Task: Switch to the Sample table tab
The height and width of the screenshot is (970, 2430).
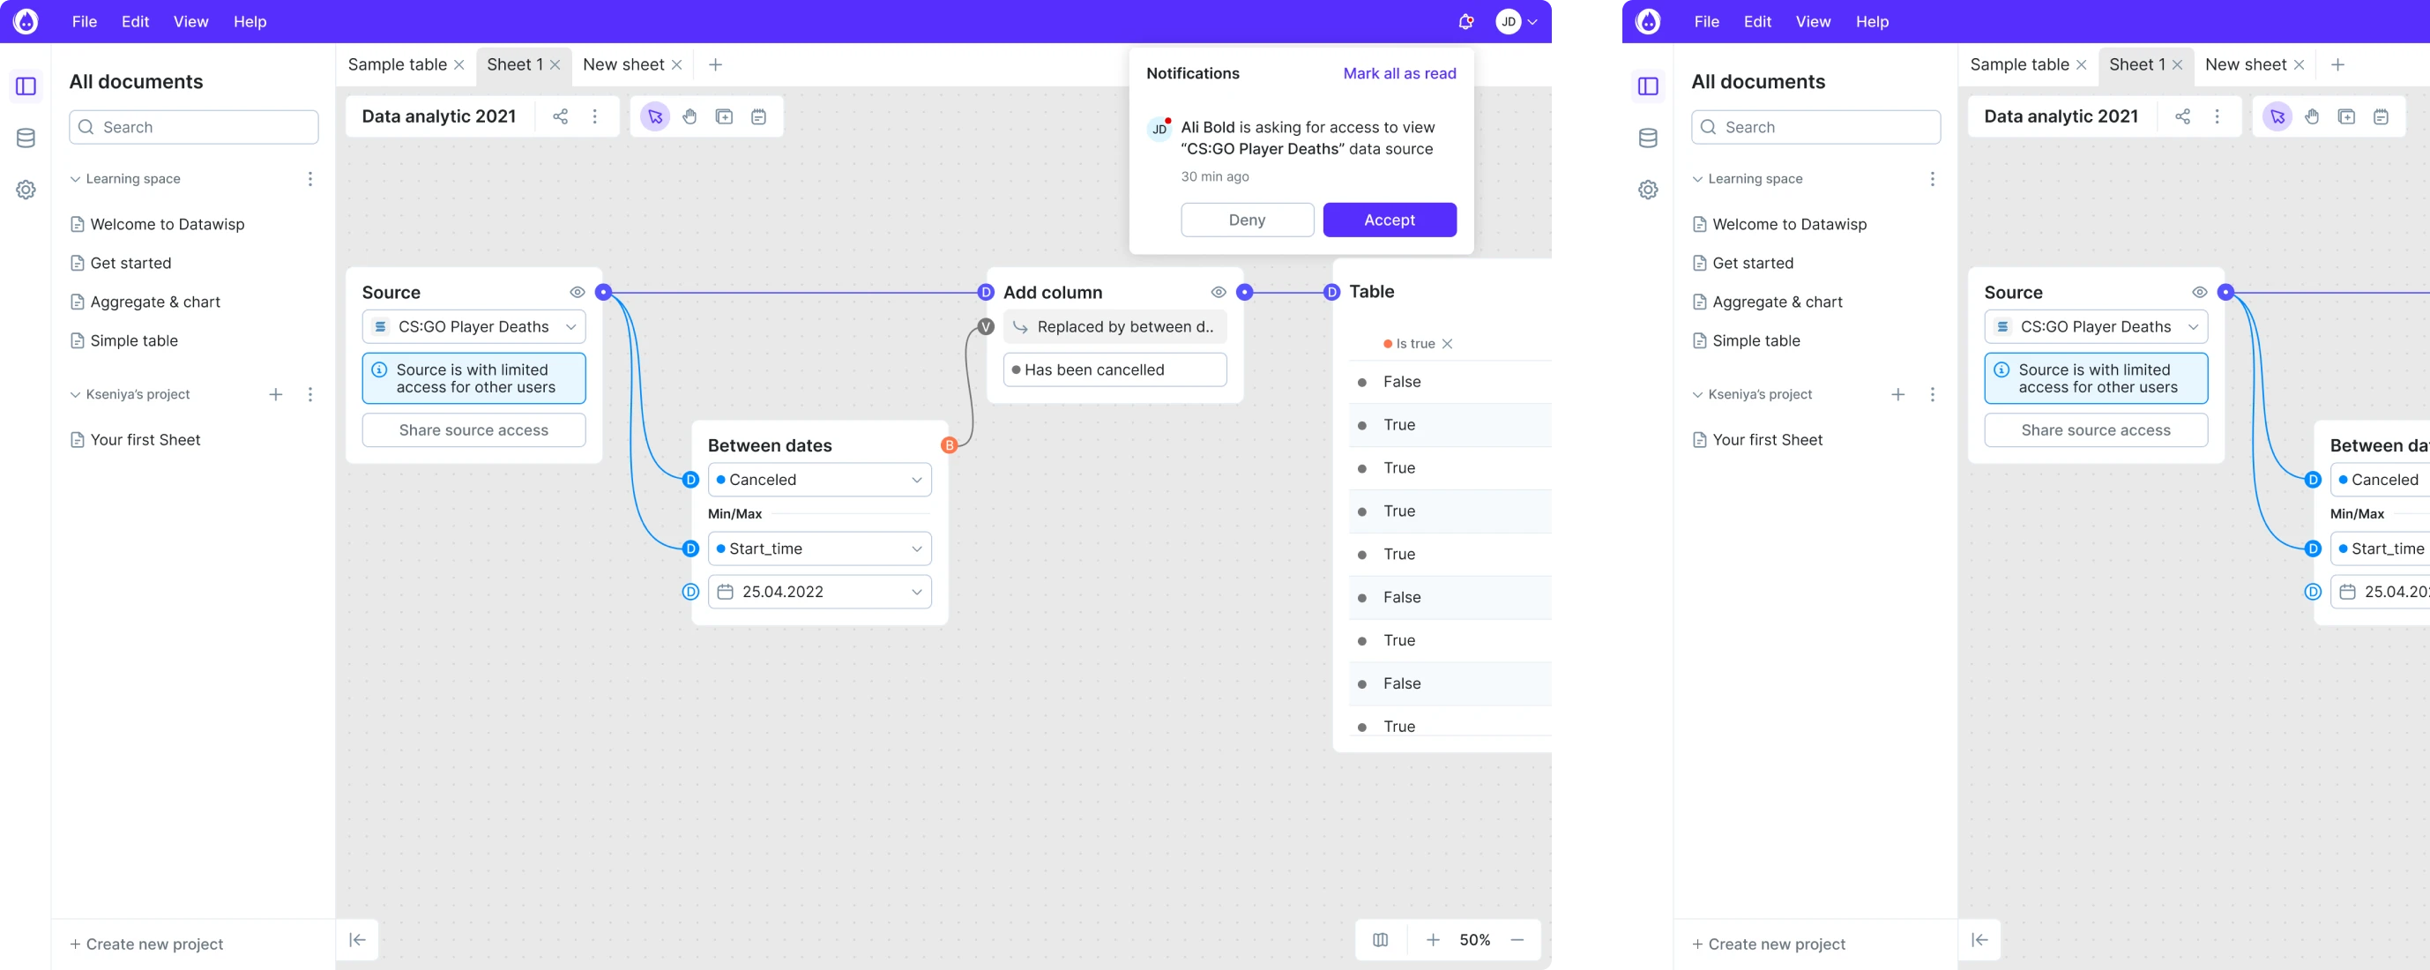Action: click(397, 65)
